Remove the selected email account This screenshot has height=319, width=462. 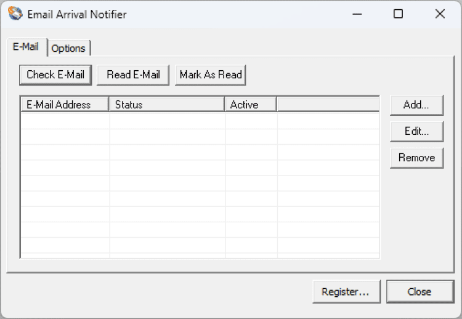(x=416, y=158)
